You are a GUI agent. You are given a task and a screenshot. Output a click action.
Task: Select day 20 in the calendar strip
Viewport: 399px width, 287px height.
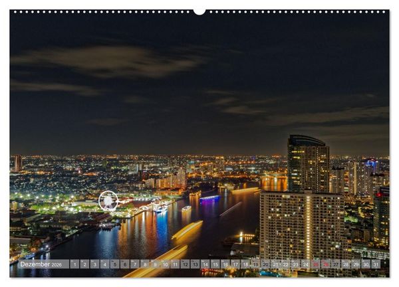pos(265,264)
